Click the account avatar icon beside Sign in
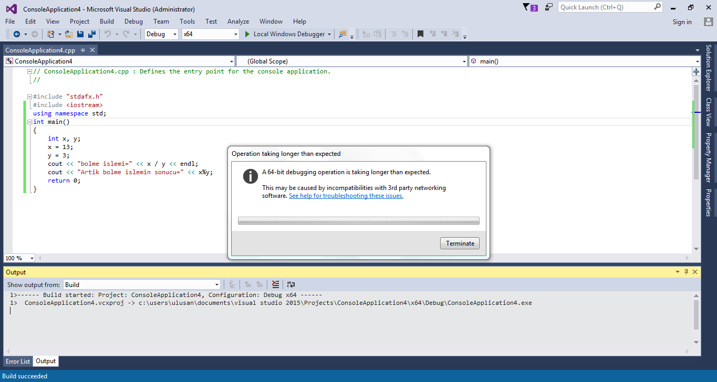The width and height of the screenshot is (717, 382). (x=708, y=22)
